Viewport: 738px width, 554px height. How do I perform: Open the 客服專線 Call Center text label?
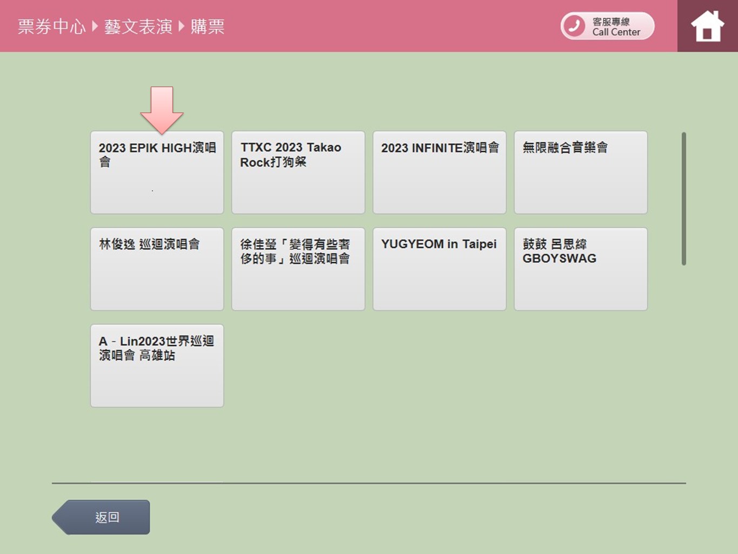point(616,27)
